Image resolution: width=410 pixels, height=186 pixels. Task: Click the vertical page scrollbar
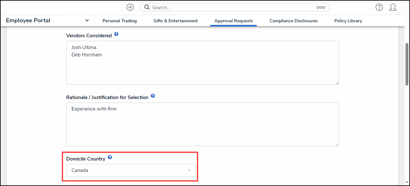point(407,64)
